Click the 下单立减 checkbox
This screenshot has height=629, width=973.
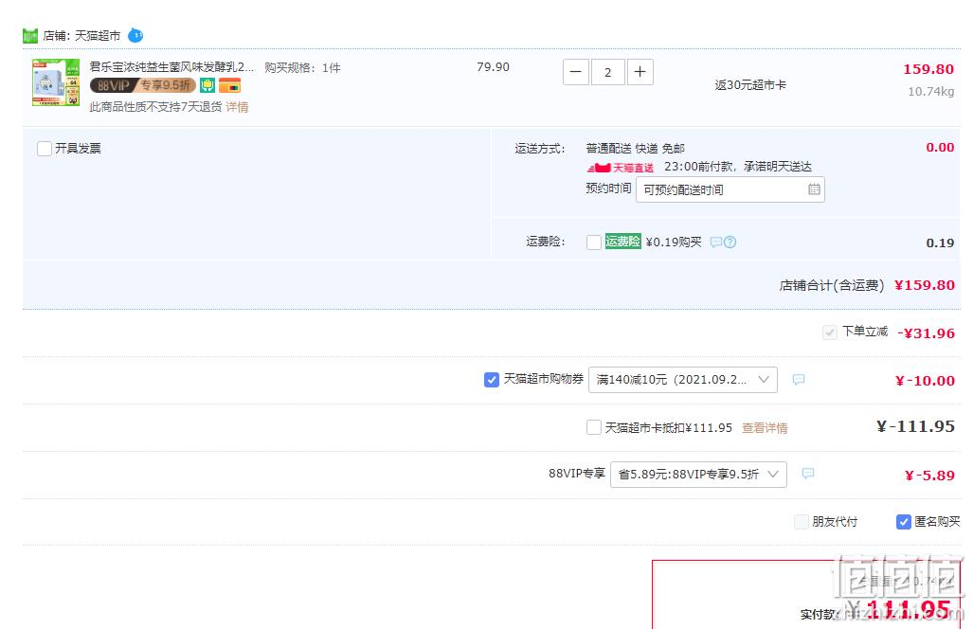[x=830, y=332]
